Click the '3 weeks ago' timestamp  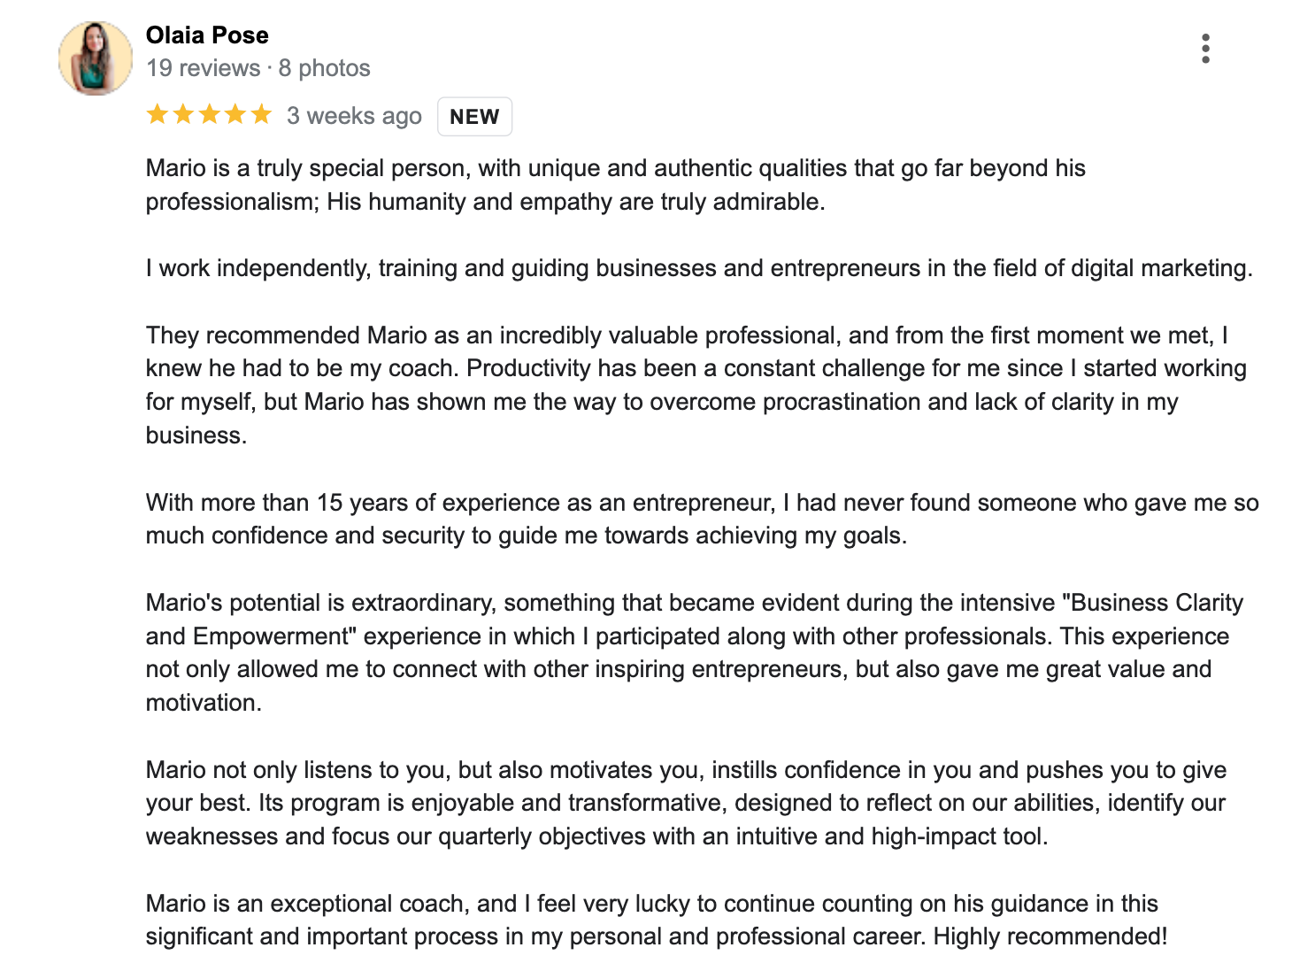(x=354, y=116)
